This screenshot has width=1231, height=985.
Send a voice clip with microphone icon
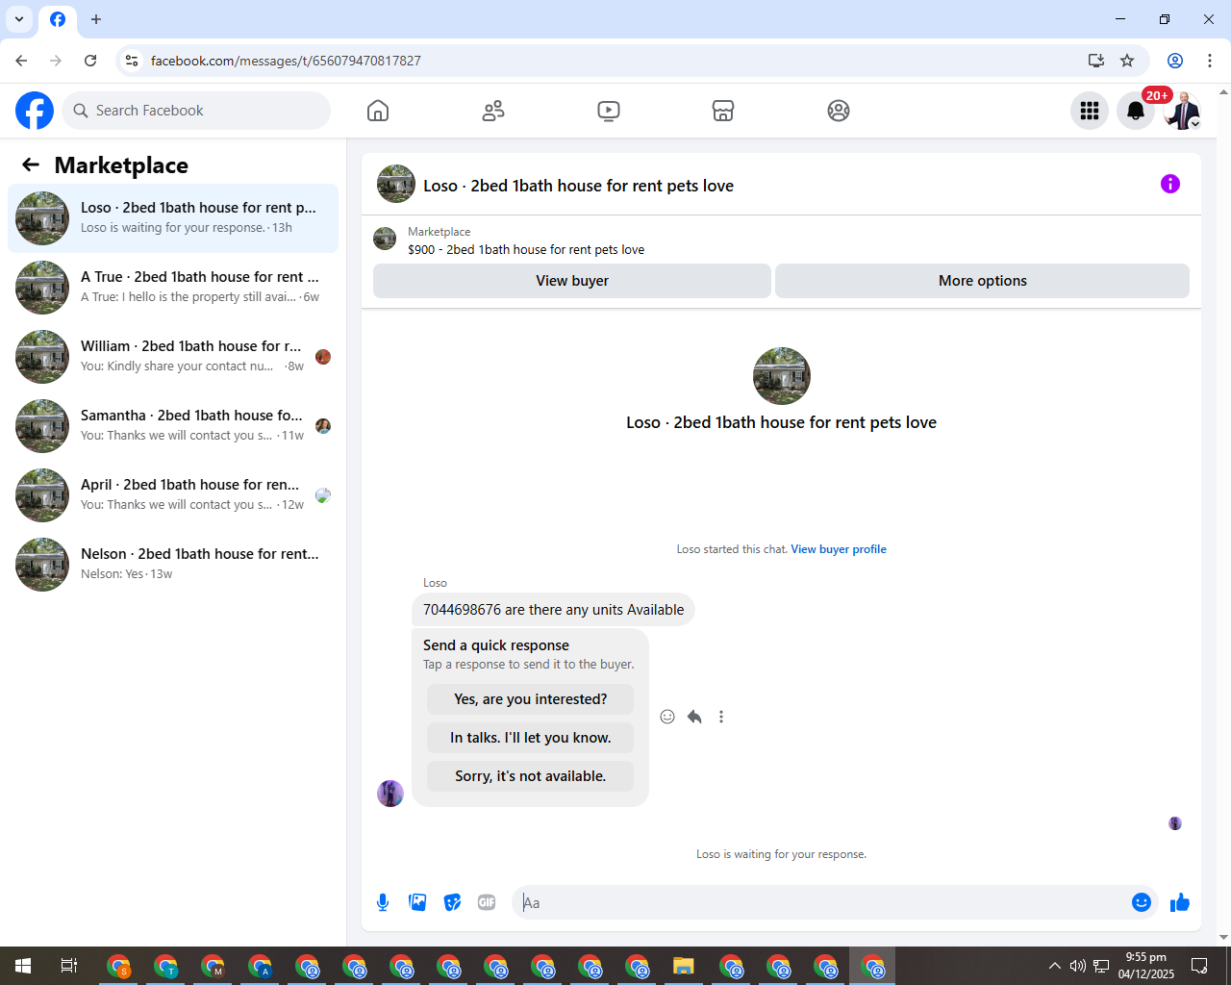coord(383,902)
